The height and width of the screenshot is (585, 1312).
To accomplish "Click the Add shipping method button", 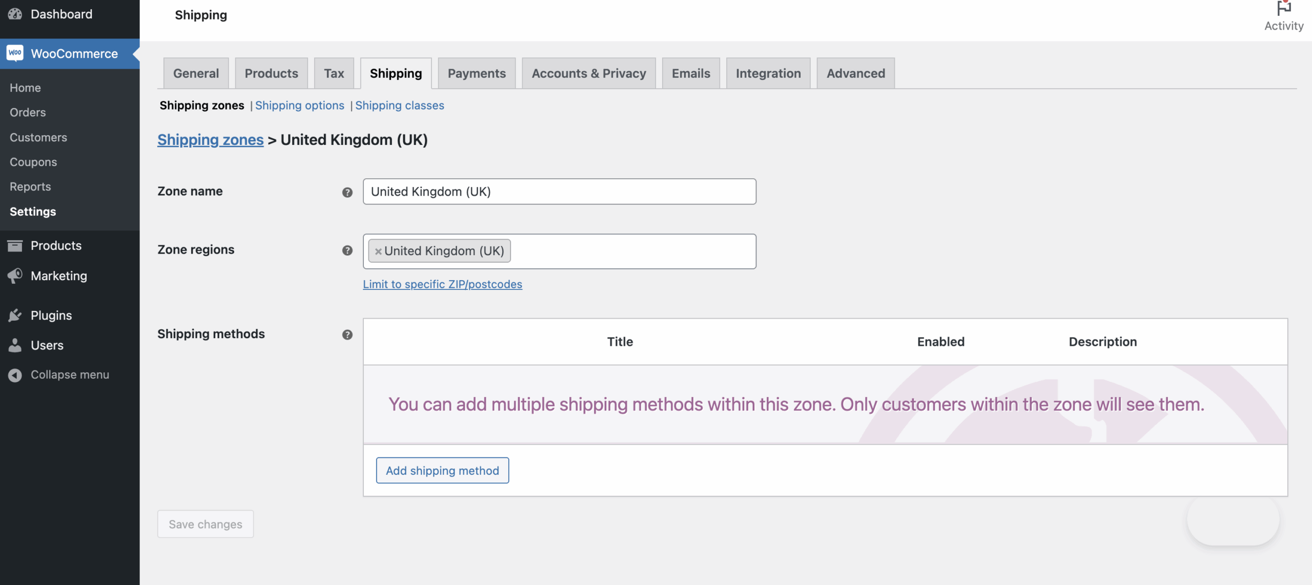I will tap(442, 470).
